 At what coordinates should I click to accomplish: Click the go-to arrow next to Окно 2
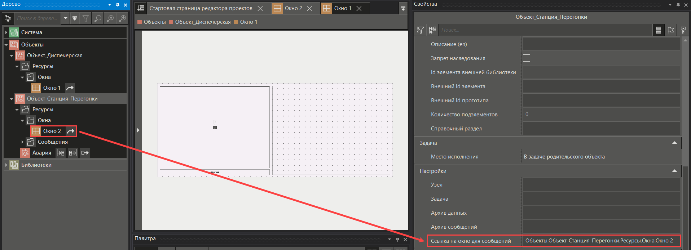pos(71,131)
